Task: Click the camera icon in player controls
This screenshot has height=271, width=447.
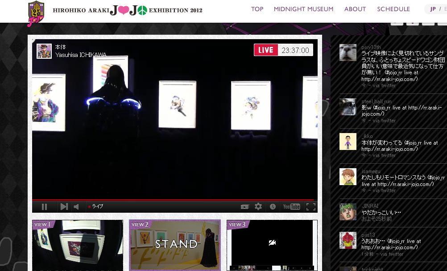Action: point(244,207)
